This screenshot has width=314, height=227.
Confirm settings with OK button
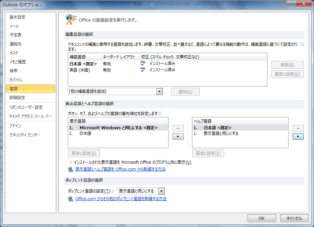point(261,218)
